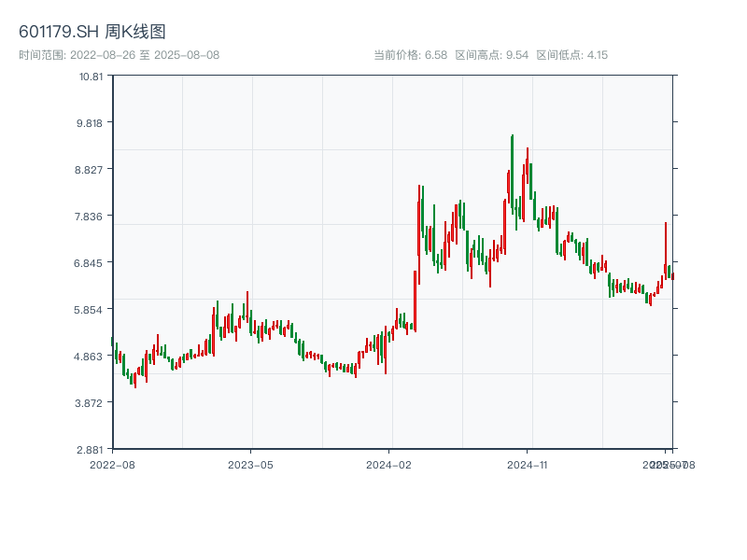Click the y-axis label 8.827
The width and height of the screenshot is (747, 560).
[89, 170]
